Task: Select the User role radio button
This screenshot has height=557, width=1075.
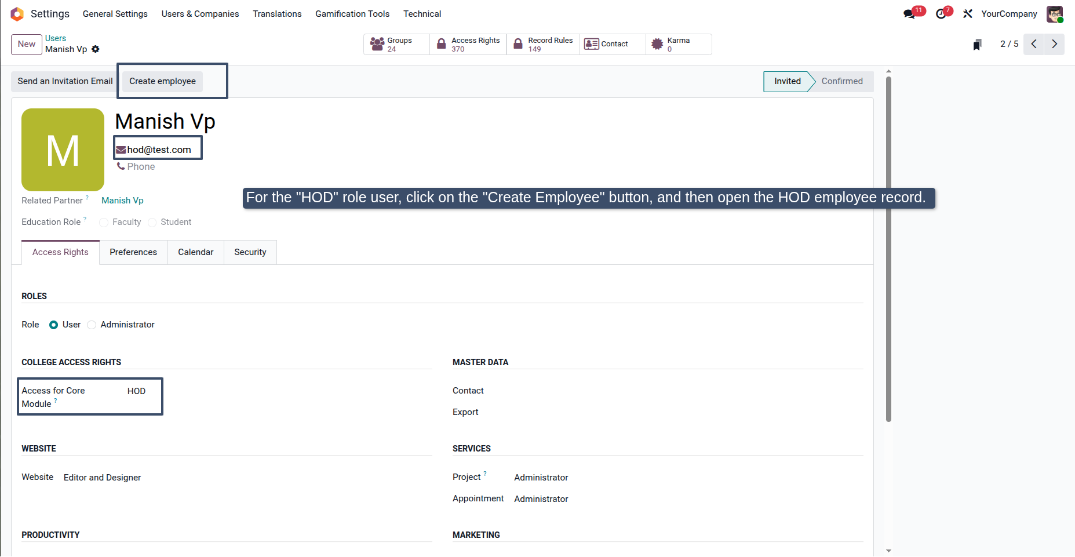Action: pyautogui.click(x=53, y=325)
